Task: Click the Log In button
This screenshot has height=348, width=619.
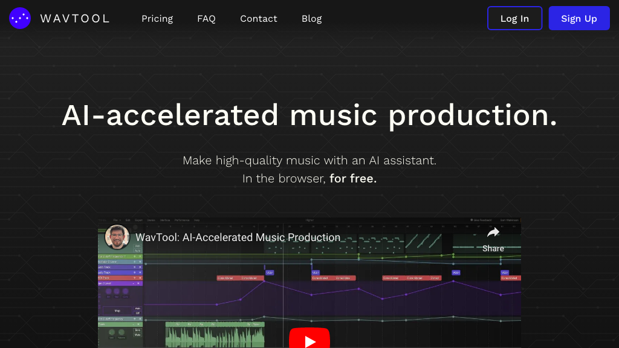Action: click(x=514, y=18)
